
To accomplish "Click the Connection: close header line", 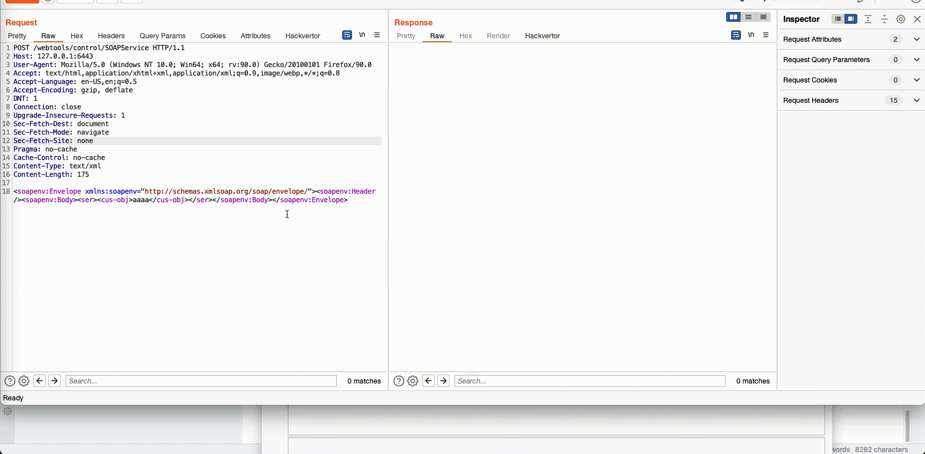I will 47,107.
